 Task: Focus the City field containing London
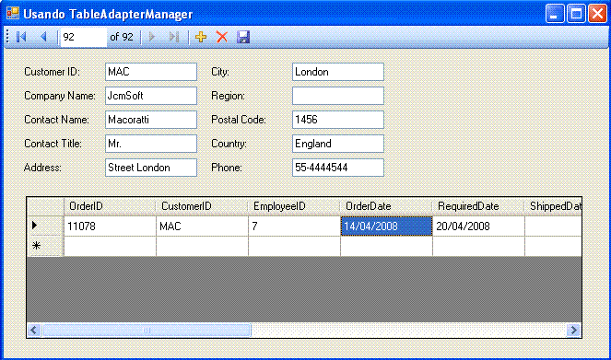(x=338, y=72)
